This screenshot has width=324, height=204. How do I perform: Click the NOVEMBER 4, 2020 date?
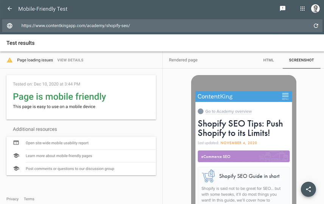coord(239,143)
